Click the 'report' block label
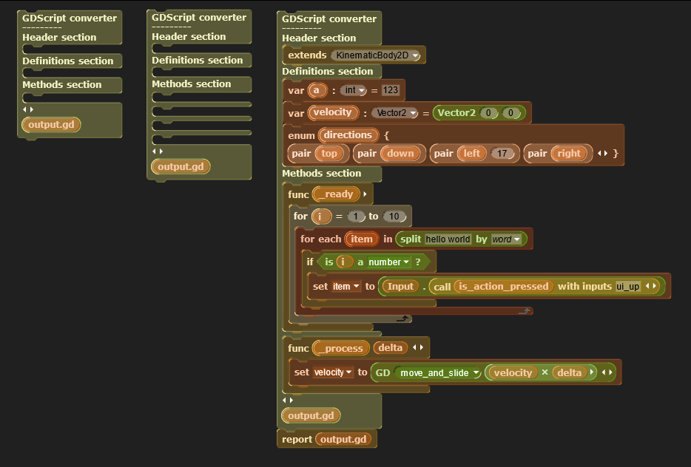691x467 pixels. click(297, 439)
